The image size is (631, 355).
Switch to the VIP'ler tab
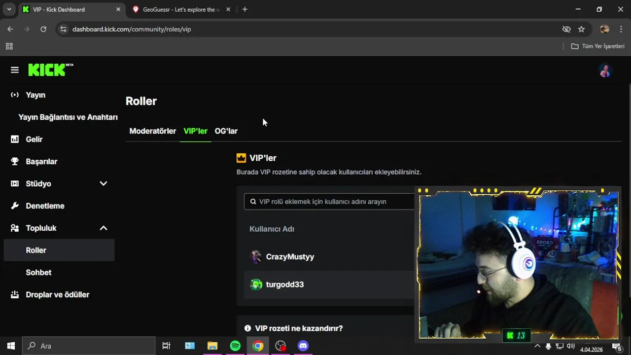[195, 131]
